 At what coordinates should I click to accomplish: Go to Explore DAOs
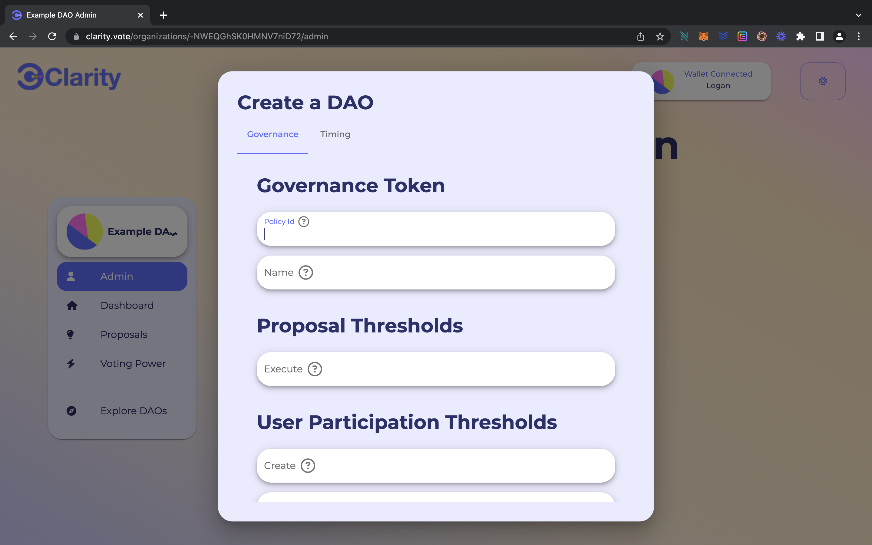(x=133, y=411)
